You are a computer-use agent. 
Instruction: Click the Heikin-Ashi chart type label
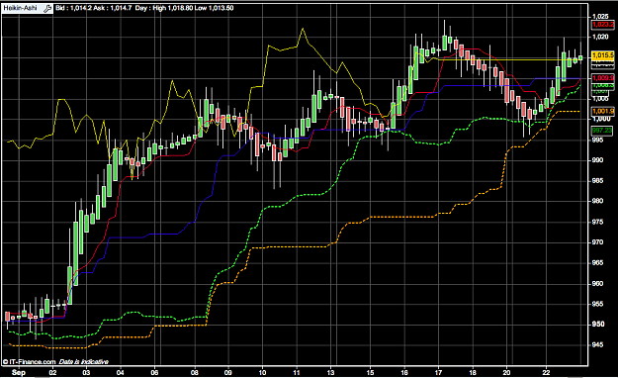click(20, 8)
